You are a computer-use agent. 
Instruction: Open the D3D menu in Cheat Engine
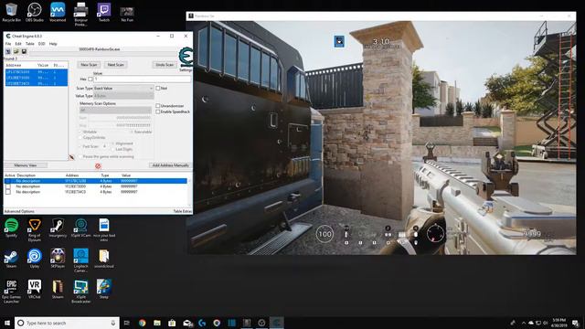pyautogui.click(x=41, y=44)
